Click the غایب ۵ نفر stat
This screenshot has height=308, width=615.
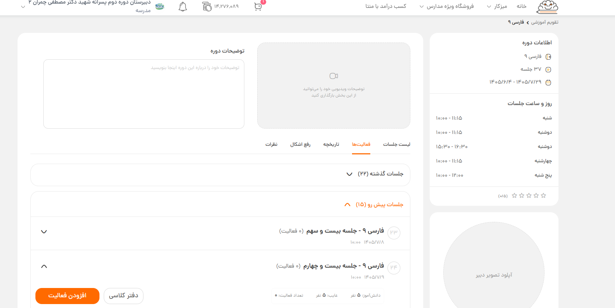[327, 295]
